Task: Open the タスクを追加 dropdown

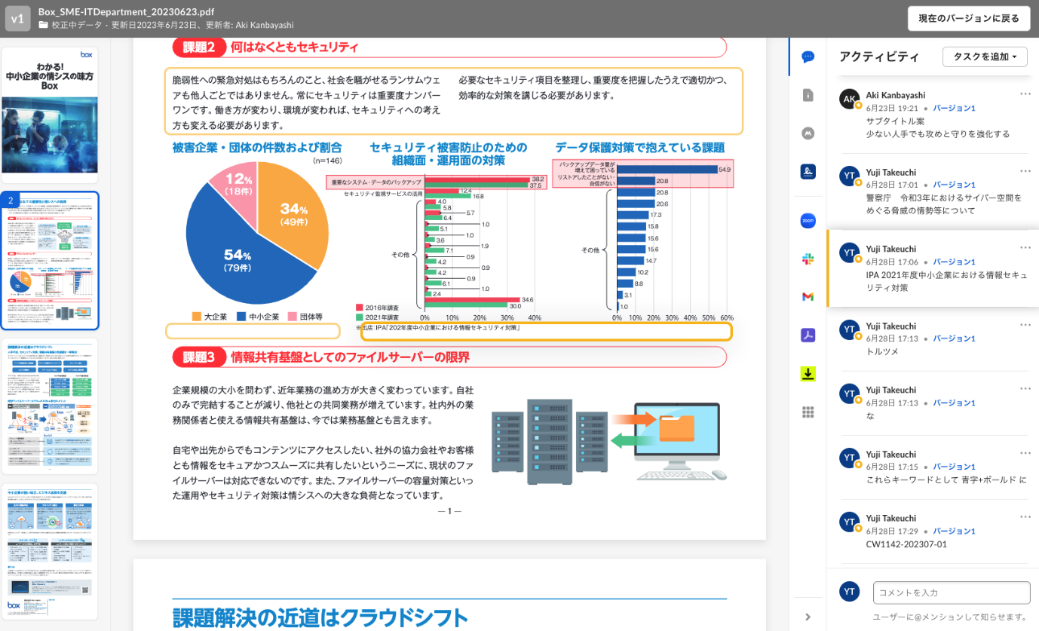Action: point(984,57)
